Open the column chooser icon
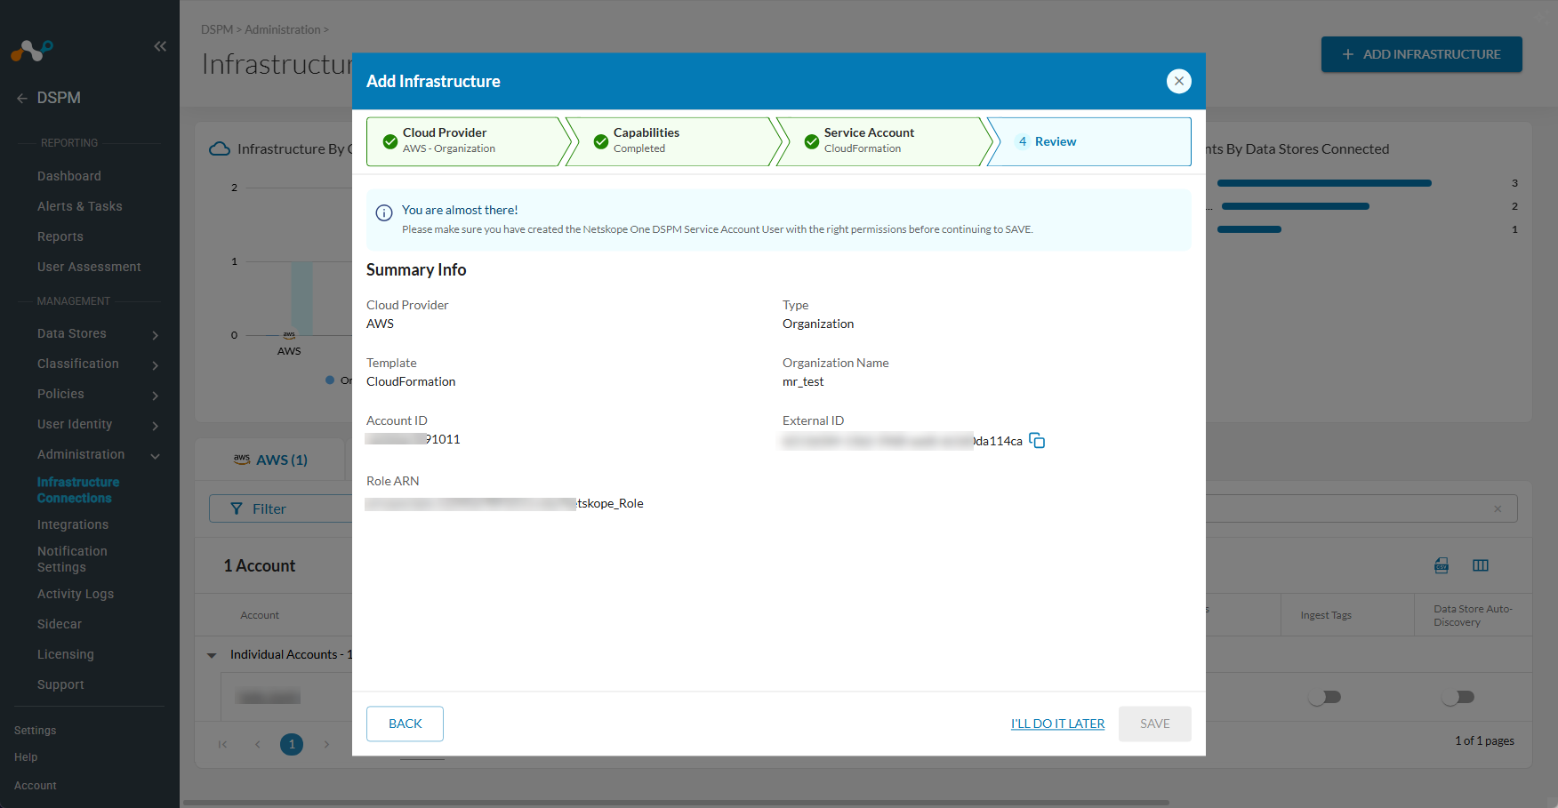This screenshot has width=1558, height=808. click(1481, 565)
